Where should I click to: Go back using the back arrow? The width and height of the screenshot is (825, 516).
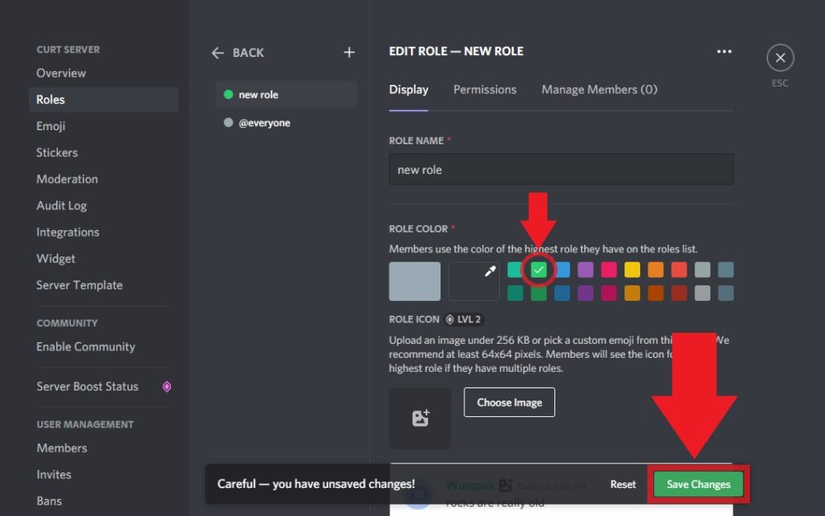click(x=216, y=52)
